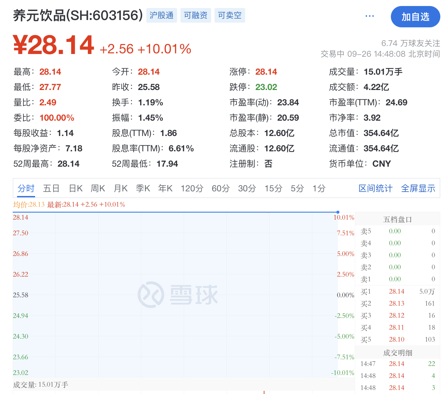Switch to the 年K chart tab
Image resolution: width=447 pixels, height=394 pixels.
(165, 188)
